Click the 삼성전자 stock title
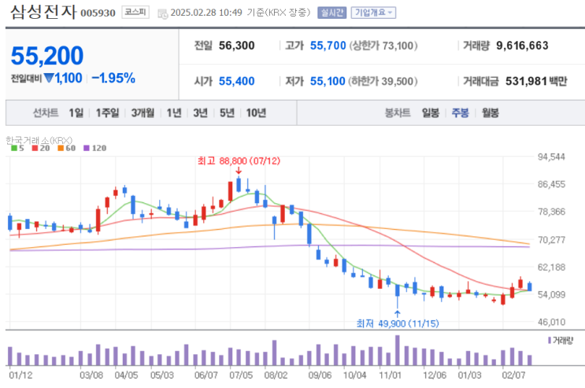The width and height of the screenshot is (585, 388). point(43,12)
